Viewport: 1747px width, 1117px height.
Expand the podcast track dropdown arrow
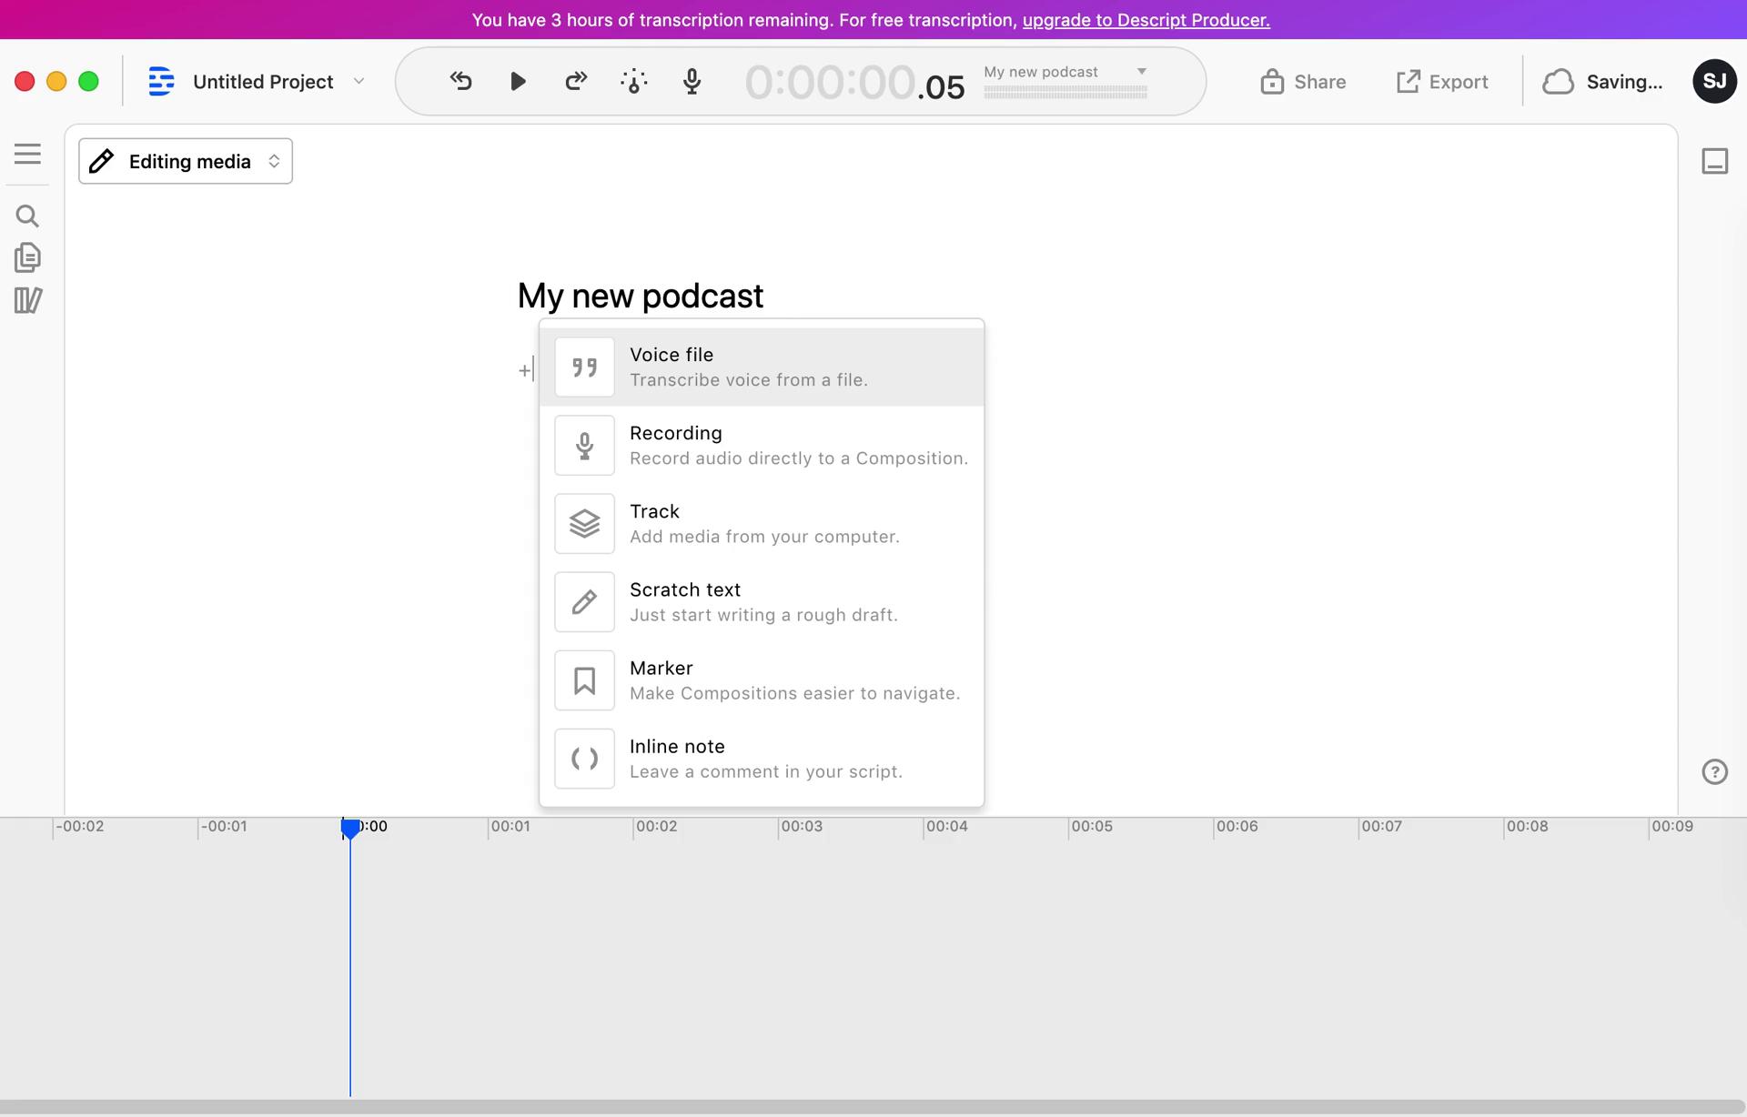click(x=1139, y=71)
